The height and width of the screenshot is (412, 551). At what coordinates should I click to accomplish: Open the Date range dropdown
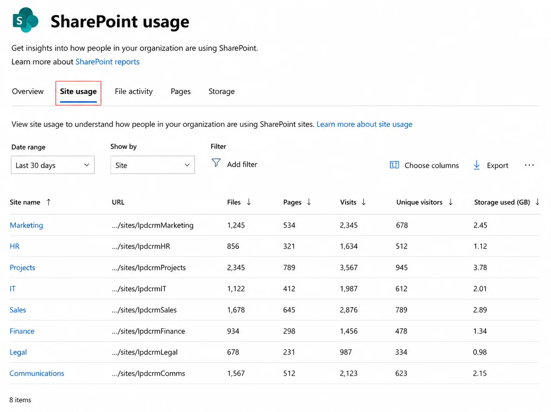[x=53, y=165]
